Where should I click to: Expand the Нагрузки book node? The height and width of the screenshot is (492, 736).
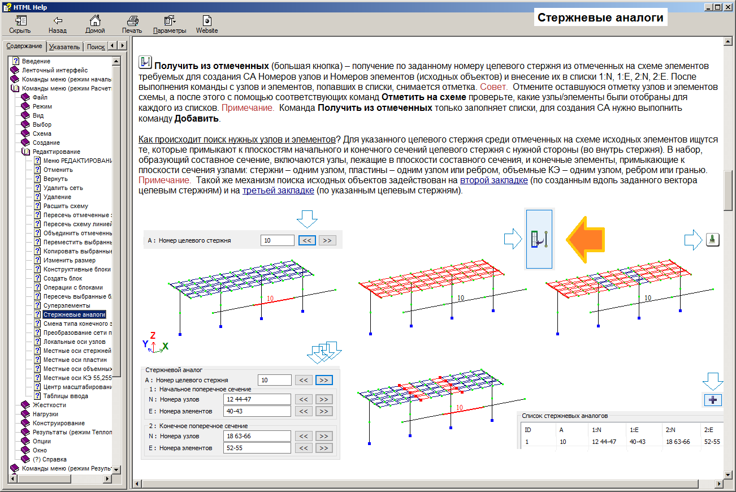coord(25,414)
